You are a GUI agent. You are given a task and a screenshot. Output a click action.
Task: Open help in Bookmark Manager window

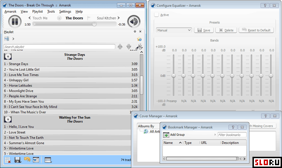click(x=233, y=127)
